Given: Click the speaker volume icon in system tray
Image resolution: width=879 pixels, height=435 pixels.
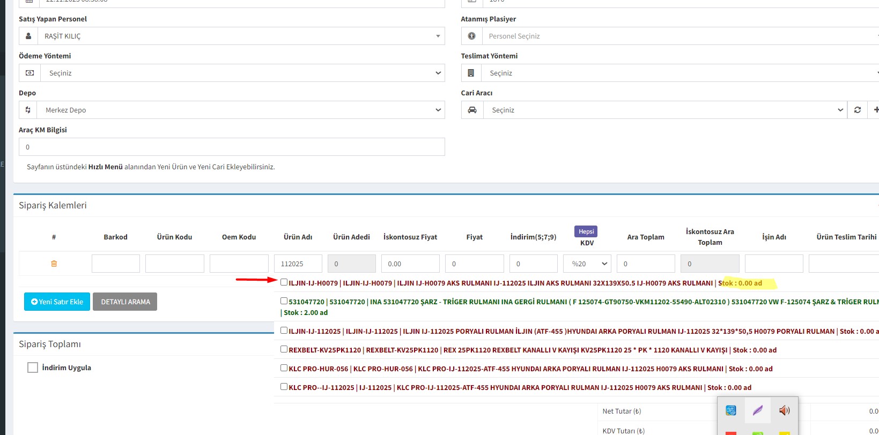Looking at the screenshot, I should 784,410.
